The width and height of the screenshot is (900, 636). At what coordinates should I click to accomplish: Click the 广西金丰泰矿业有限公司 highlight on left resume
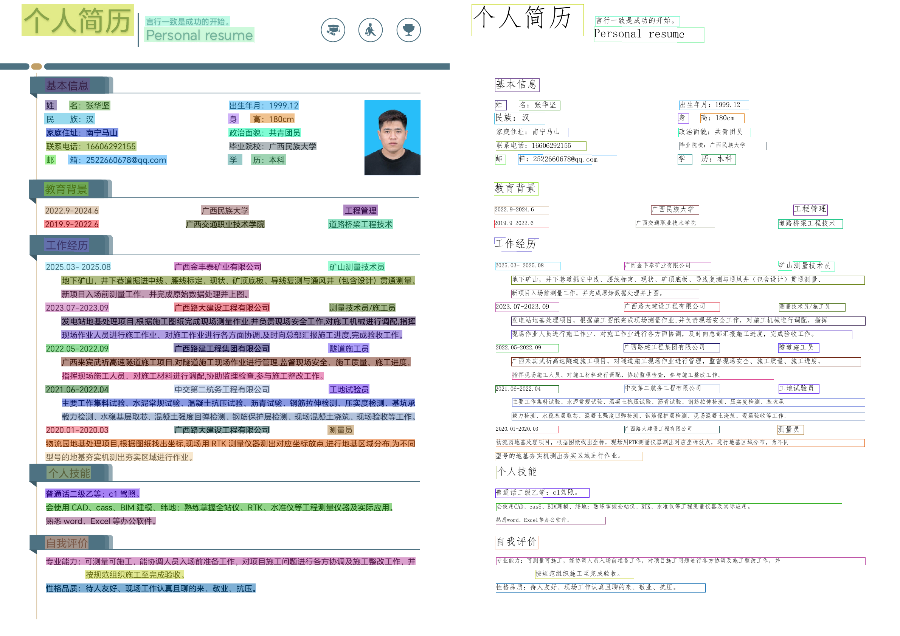click(x=217, y=267)
